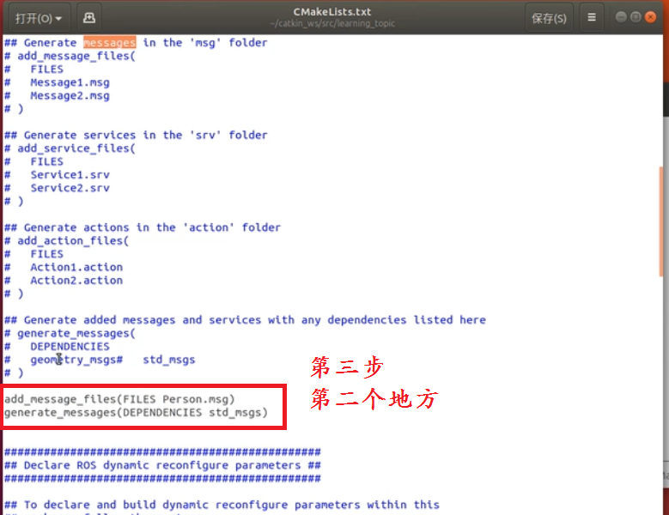The width and height of the screenshot is (669, 515).
Task: Click 'generate_messages(DEPENDENCIES std_msgs)' line
Action: tap(136, 413)
